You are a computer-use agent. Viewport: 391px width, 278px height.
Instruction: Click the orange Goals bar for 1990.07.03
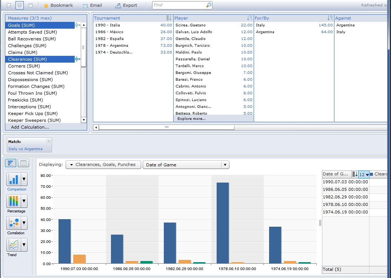[x=79, y=259]
